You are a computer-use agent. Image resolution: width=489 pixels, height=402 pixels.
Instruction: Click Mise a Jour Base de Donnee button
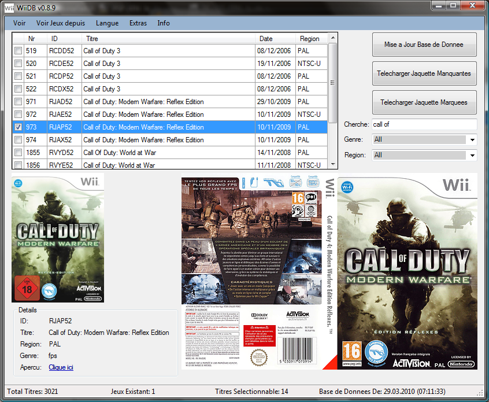(x=424, y=45)
